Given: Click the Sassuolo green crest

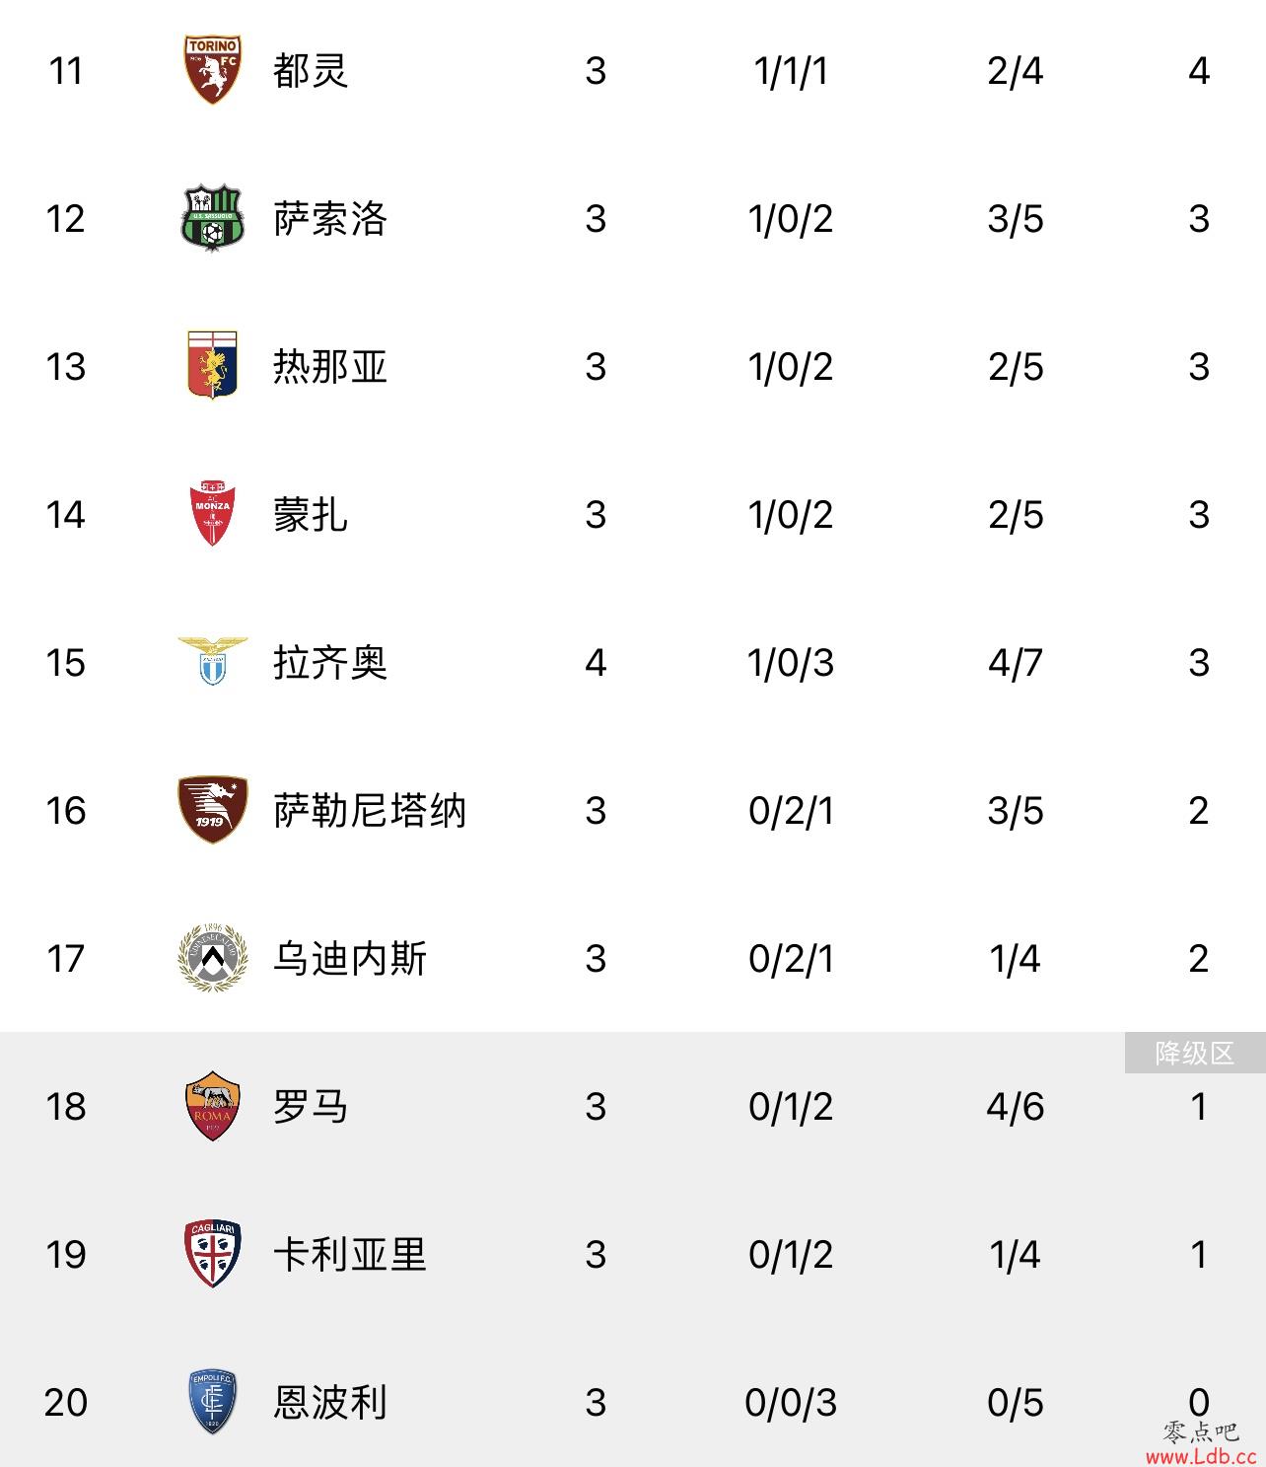Looking at the screenshot, I should click(x=212, y=218).
